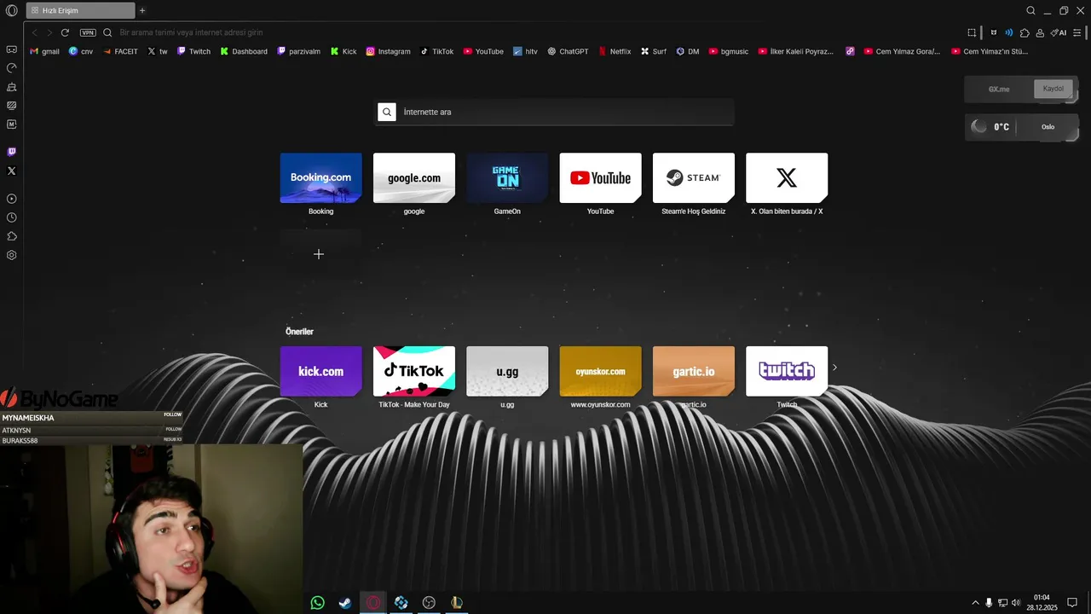Show hidden system tray icons chevron

(975, 603)
